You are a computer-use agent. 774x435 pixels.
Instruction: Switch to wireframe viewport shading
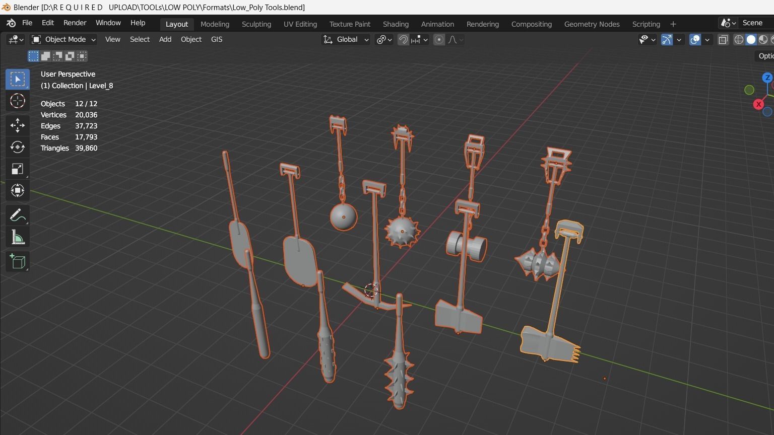coord(739,39)
